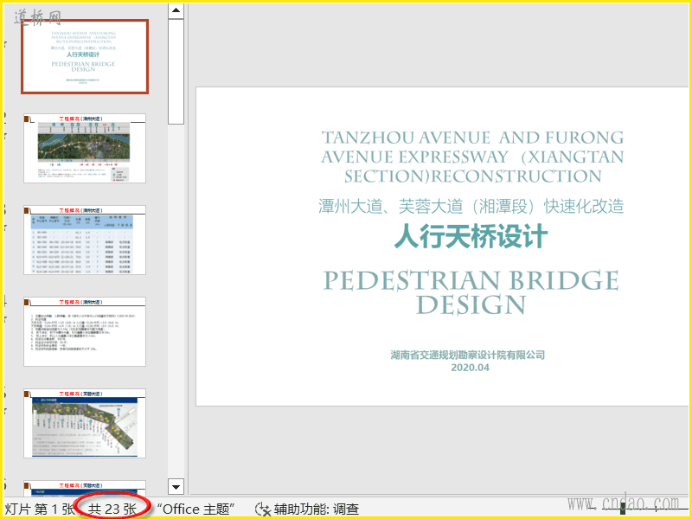Click the date "2020.04" on the slide
Image resolution: width=692 pixels, height=519 pixels.
470,367
